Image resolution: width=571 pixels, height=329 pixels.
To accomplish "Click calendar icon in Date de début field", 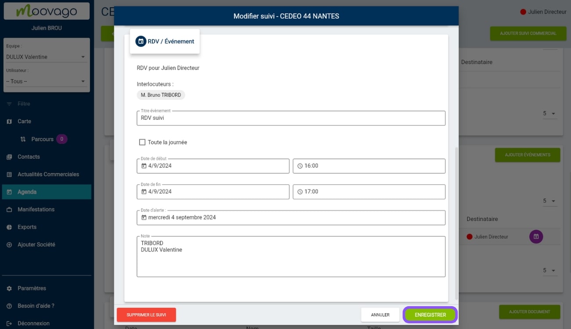I will point(144,166).
